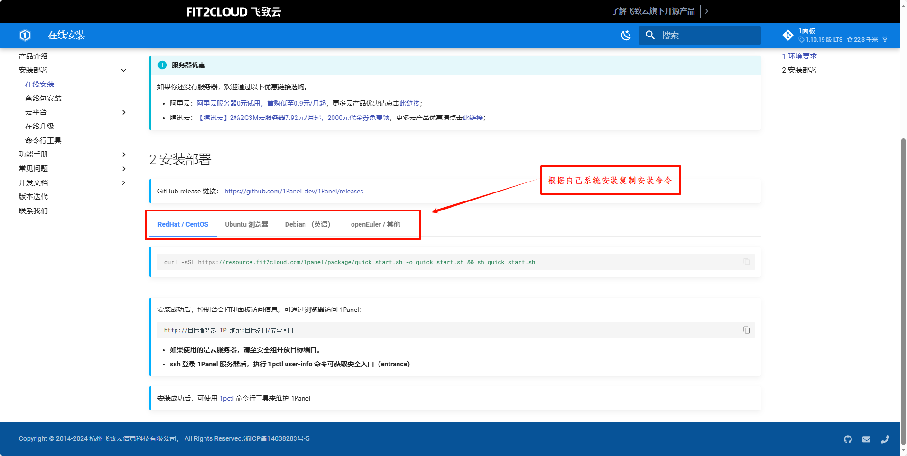Click the phone icon in footer
The height and width of the screenshot is (456, 907).
point(885,439)
